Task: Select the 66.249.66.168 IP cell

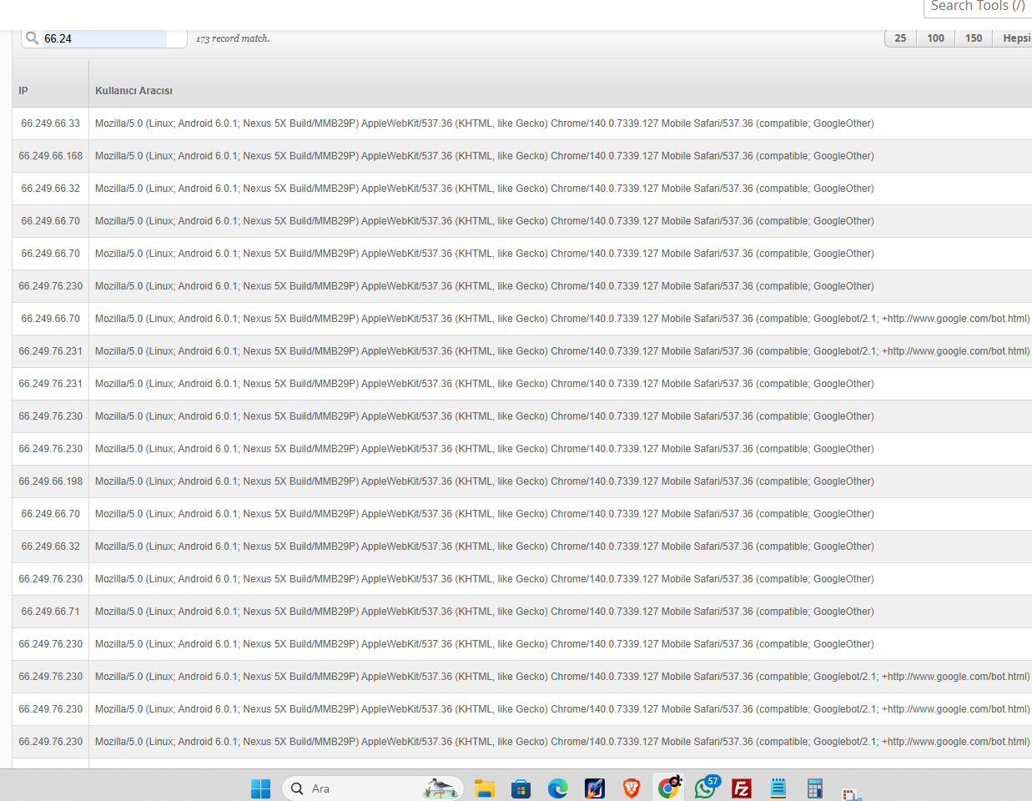Action: tap(50, 156)
